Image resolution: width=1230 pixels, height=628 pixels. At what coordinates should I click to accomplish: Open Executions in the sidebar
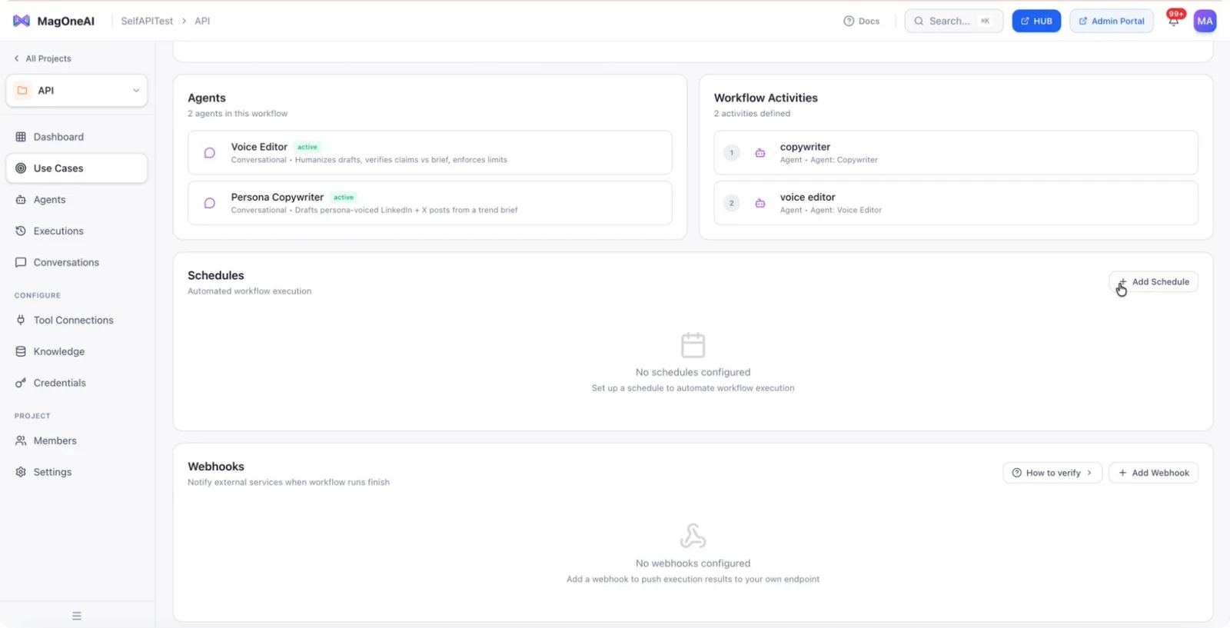coord(77,231)
